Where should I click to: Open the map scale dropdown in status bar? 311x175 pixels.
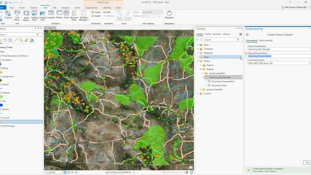pyautogui.click(x=60, y=173)
